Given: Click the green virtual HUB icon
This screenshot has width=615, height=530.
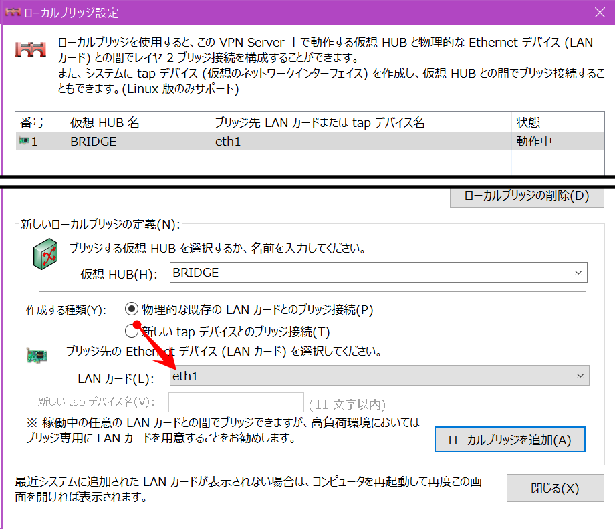Looking at the screenshot, I should 47,255.
